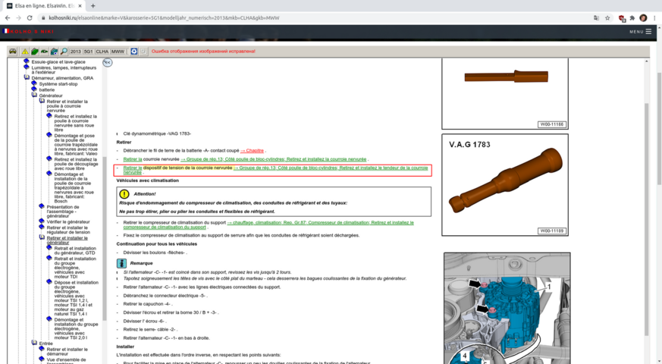Click the blue gear settings icon

133,52
